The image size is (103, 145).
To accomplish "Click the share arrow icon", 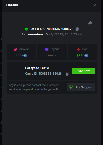I will point(90,23).
